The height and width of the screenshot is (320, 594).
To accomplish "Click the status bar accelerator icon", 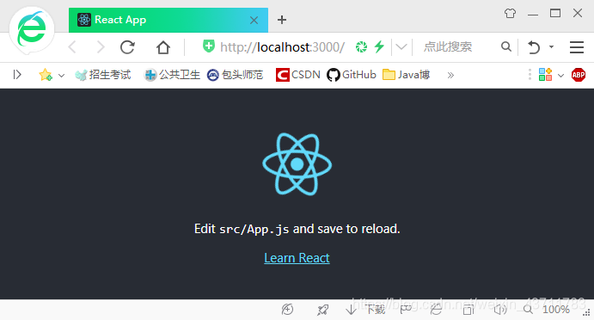I will [287, 310].
